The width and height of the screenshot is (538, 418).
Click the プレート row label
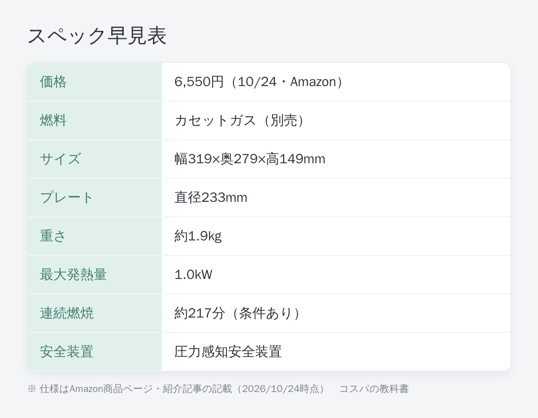67,197
